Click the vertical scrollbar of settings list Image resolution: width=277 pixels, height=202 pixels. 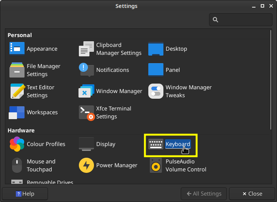(x=271, y=79)
